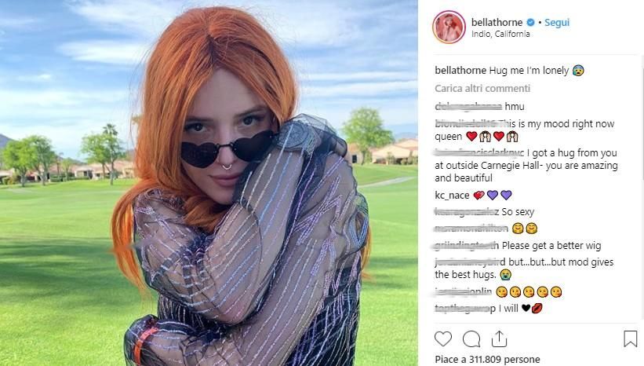View likes count Piace a 311.809 persone
Viewport: 644px width, 366px height.
(487, 360)
